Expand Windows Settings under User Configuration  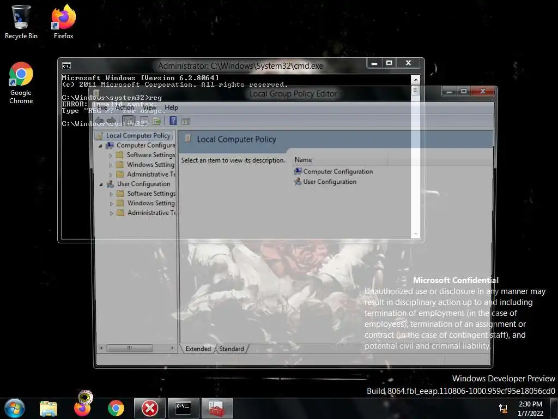[111, 203]
